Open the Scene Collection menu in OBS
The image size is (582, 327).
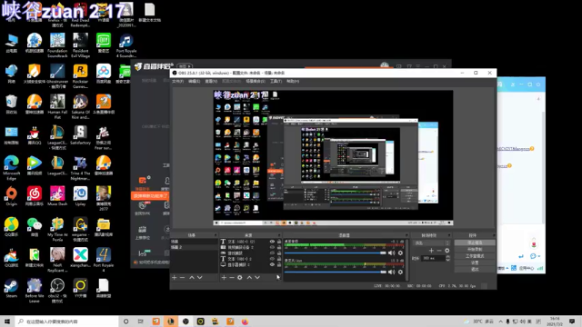[256, 81]
